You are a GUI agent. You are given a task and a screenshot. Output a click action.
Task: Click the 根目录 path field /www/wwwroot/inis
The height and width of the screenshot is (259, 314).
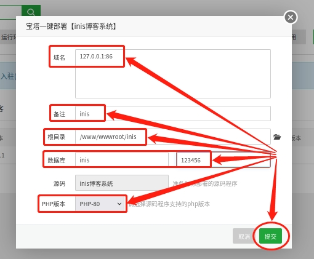tap(173, 137)
